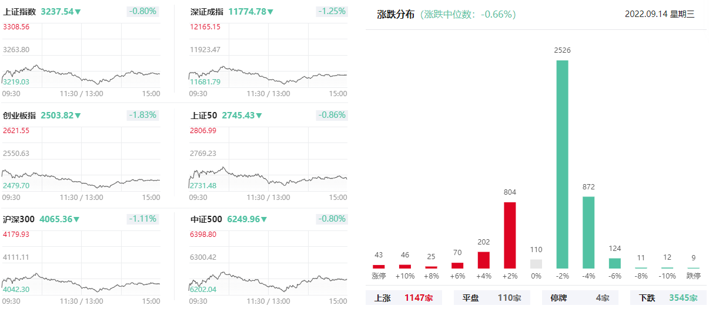
Task: Select the -1.83% change badge for 创业板指
Action: click(143, 115)
